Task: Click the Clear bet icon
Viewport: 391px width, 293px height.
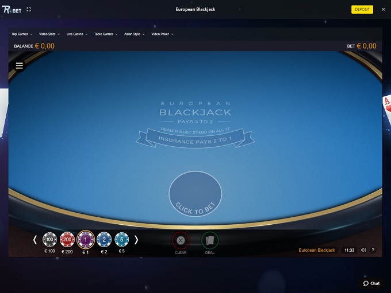Action: click(181, 240)
